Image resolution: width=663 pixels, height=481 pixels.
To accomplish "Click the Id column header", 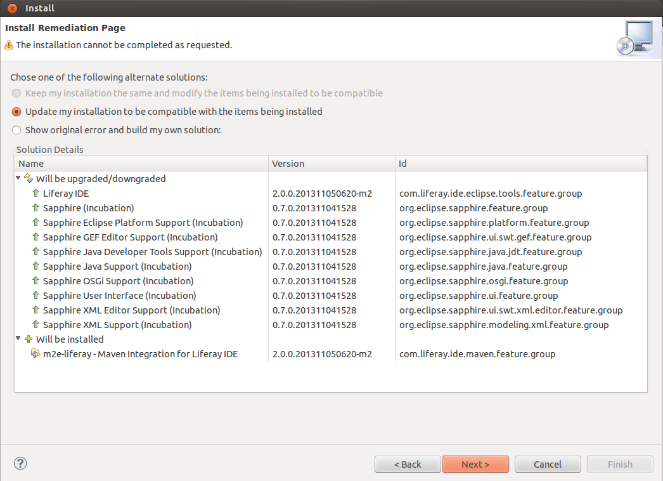I will [520, 164].
